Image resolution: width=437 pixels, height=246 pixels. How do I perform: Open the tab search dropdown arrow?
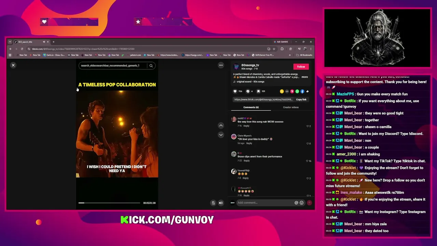pos(10,42)
